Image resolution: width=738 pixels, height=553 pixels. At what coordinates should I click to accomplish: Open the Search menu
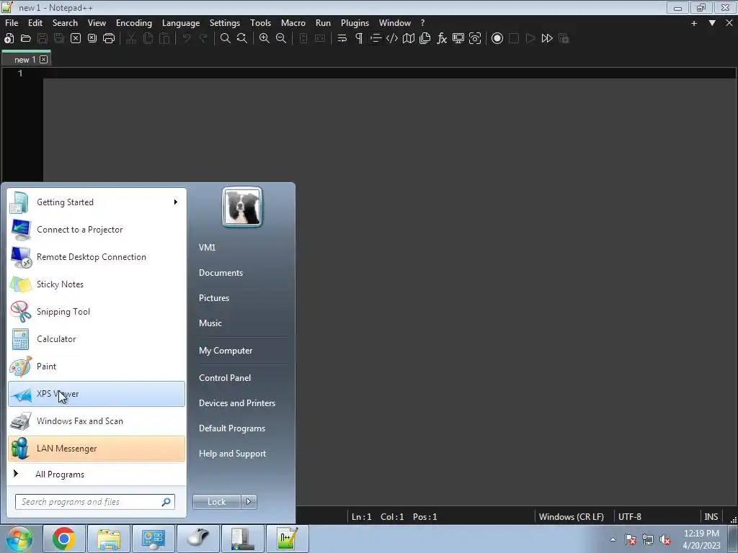[x=65, y=23]
